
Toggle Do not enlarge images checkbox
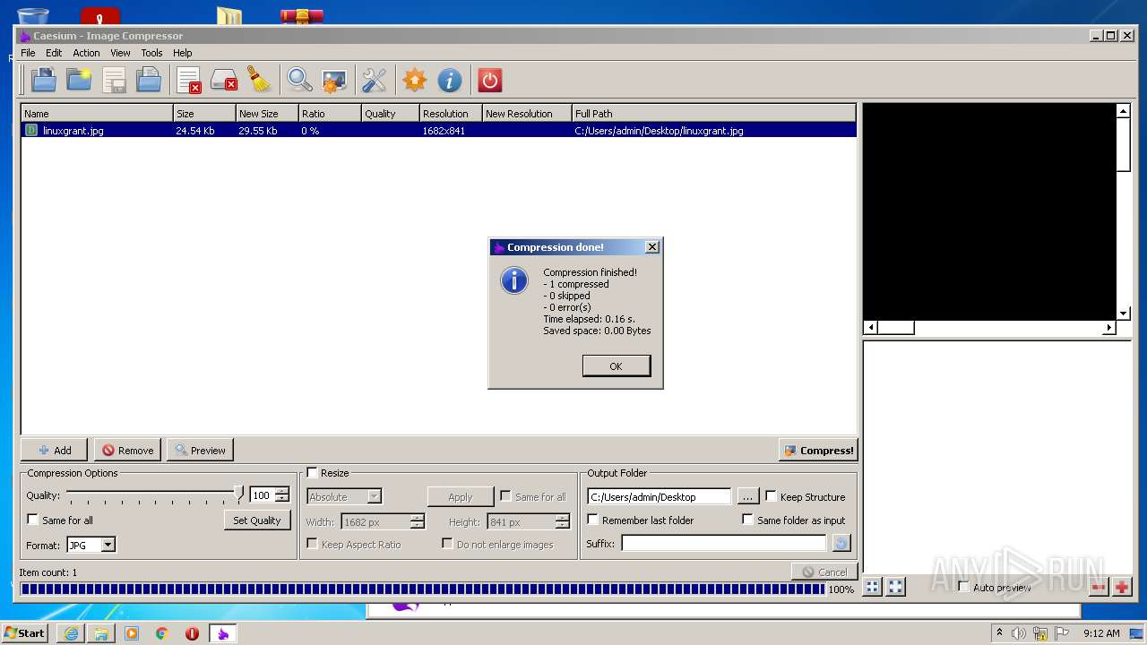coord(447,544)
